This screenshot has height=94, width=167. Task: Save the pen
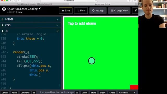(66, 10)
